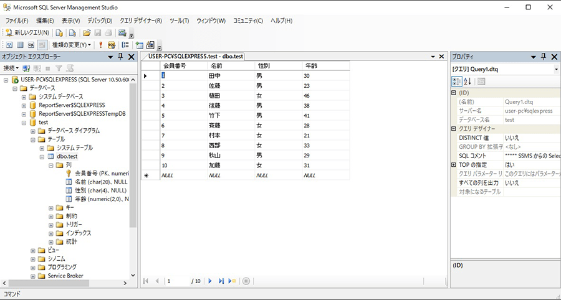Collapse the USER-PC¥SQLEXPRESS server node
This screenshot has width=561, height=300.
point(6,80)
